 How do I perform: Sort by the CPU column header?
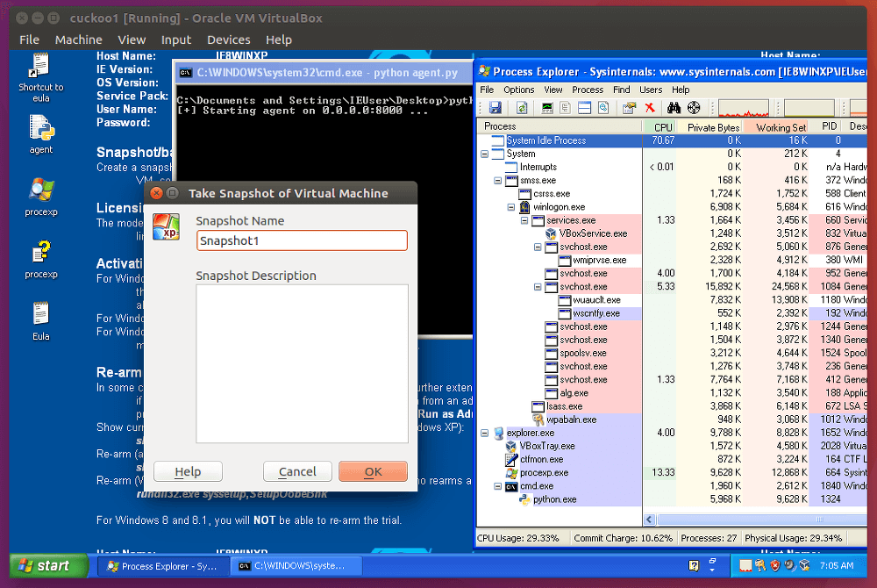pyautogui.click(x=660, y=127)
